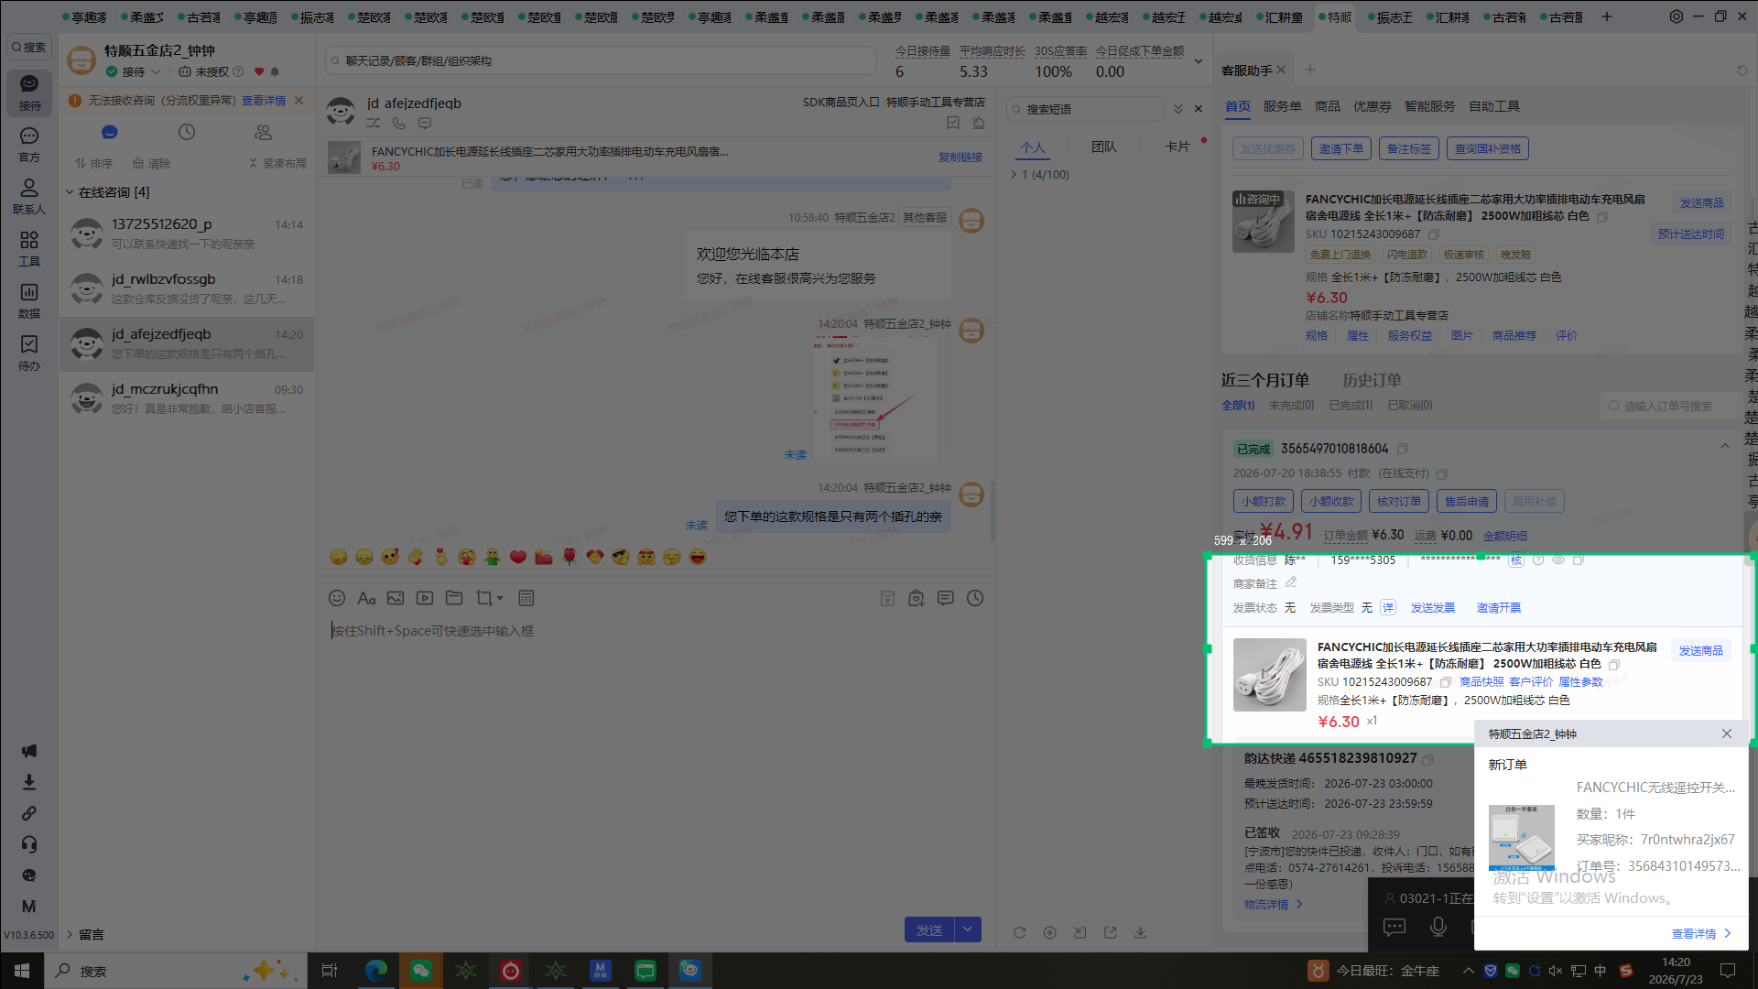1758x989 pixels.
Task: Click the 物流详情 logistics link
Action: pos(1273,904)
